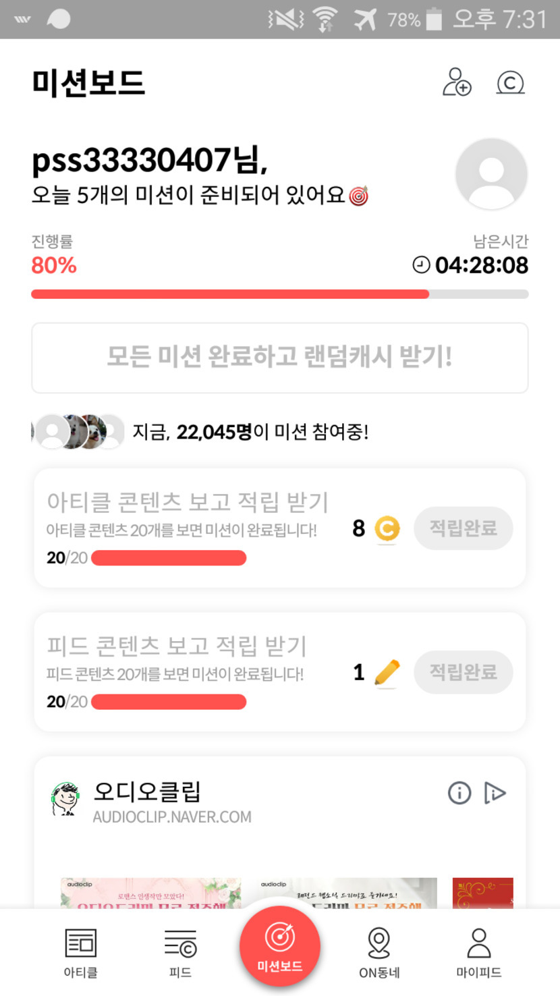
Task: Tap the ad play triangle icon
Action: pos(495,793)
